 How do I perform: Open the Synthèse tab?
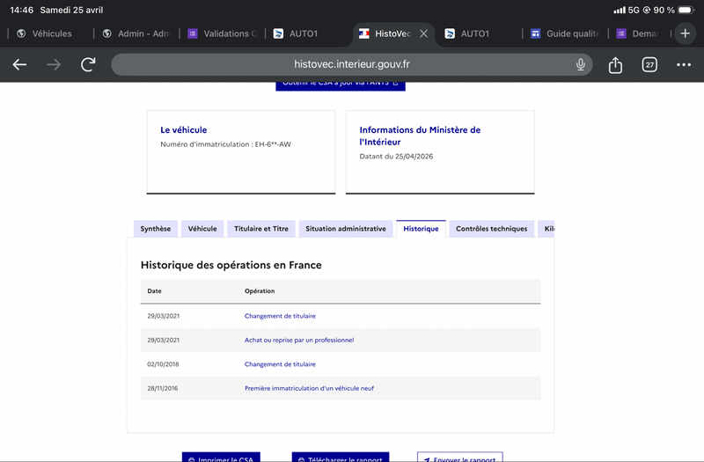[156, 229]
